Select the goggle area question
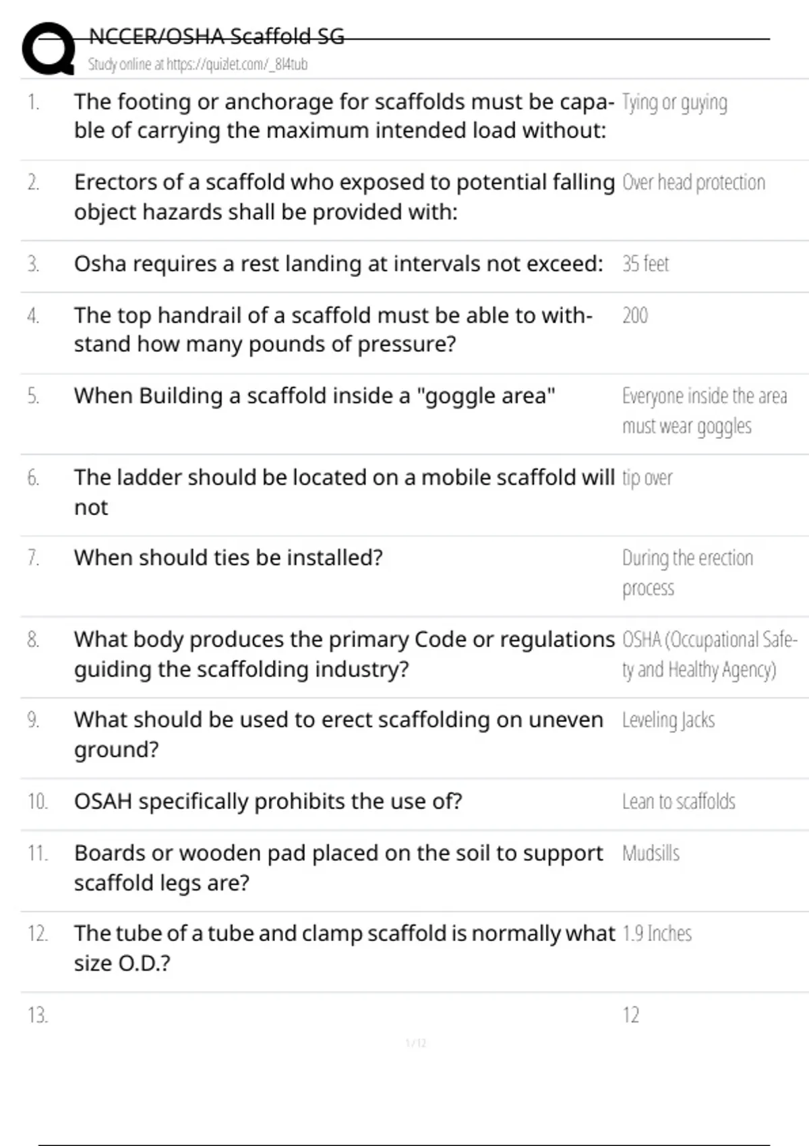This screenshot has width=809, height=1146. (x=314, y=396)
